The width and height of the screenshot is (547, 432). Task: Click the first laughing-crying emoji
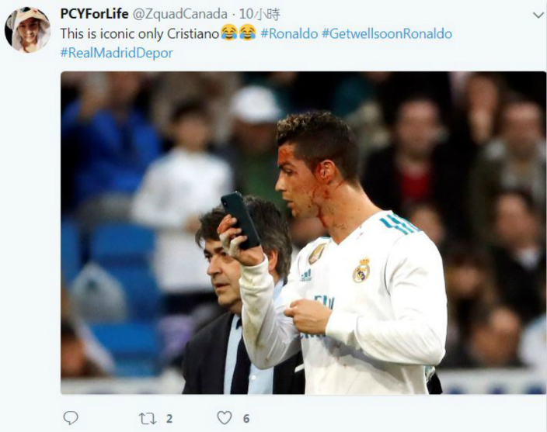click(229, 33)
